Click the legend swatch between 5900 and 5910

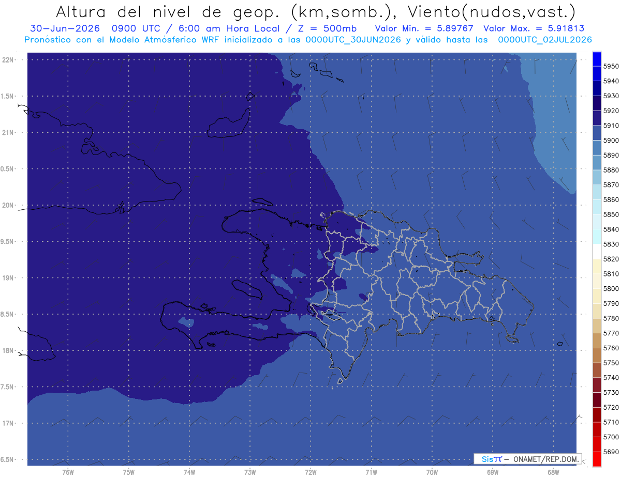pyautogui.click(x=596, y=133)
